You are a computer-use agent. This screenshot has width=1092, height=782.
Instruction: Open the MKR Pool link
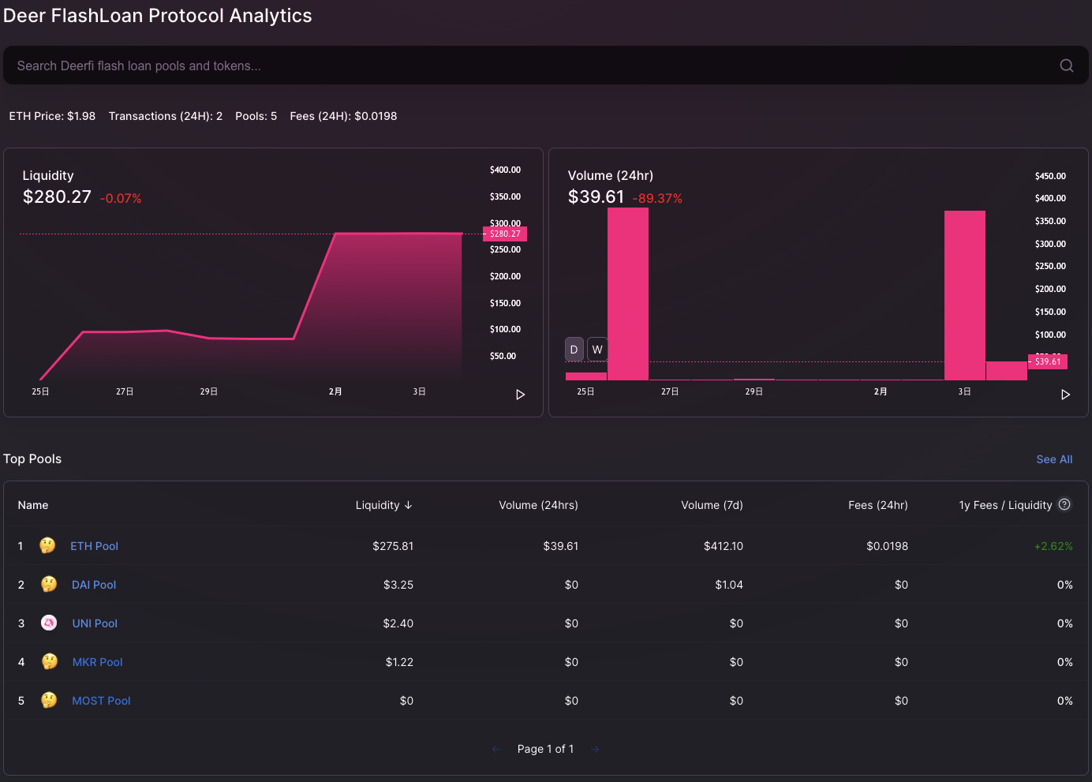(x=97, y=662)
